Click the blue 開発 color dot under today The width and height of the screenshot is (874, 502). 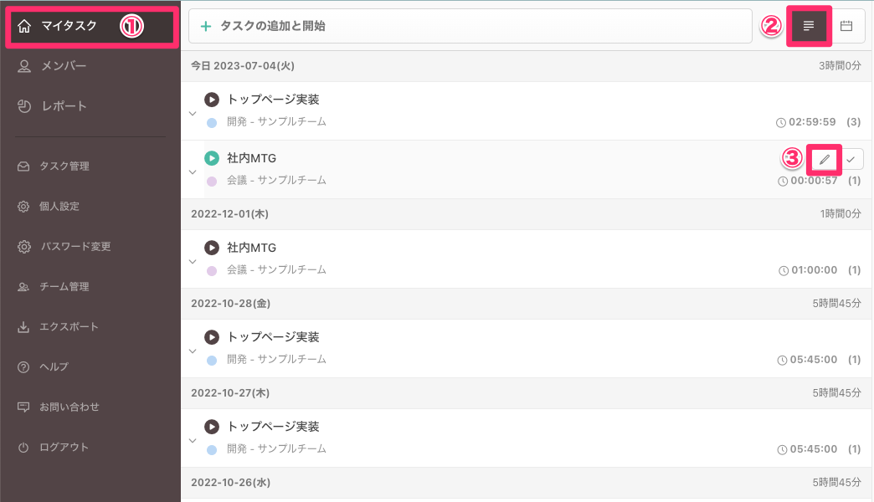point(212,122)
